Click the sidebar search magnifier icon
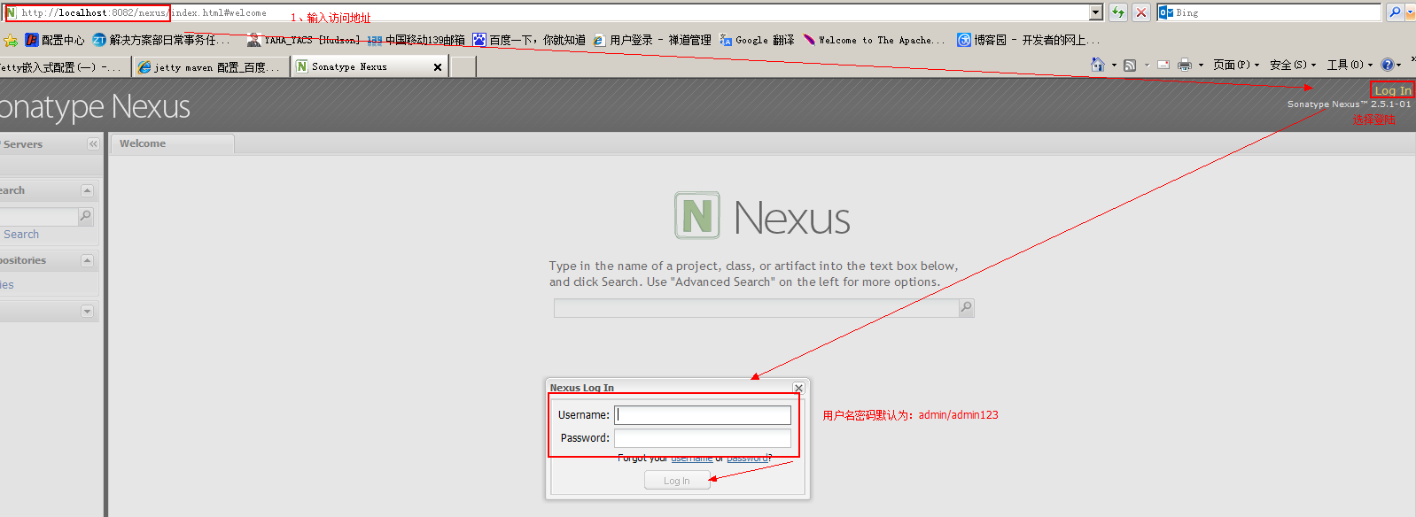Viewport: 1416px width, 517px height. [x=86, y=216]
